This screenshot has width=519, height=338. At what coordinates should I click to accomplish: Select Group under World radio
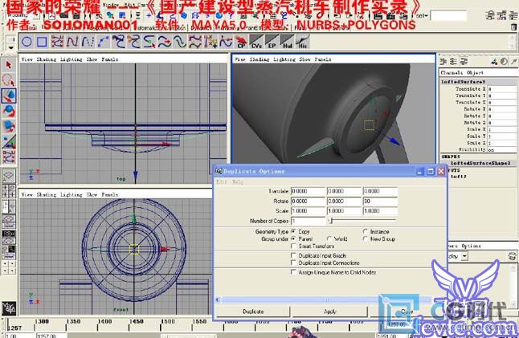(x=329, y=238)
